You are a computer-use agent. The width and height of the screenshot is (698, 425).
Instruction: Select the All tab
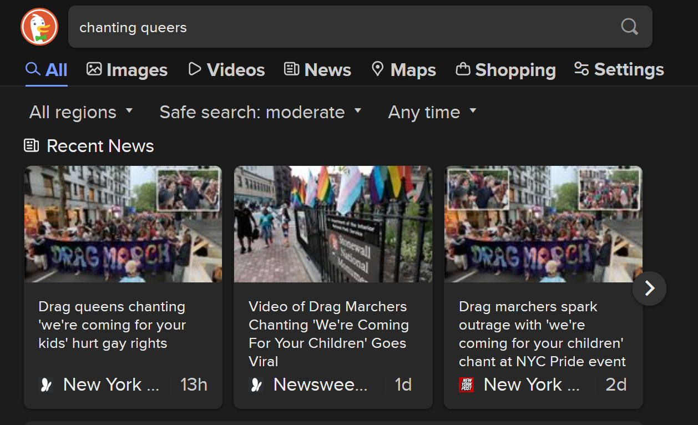pyautogui.click(x=47, y=70)
